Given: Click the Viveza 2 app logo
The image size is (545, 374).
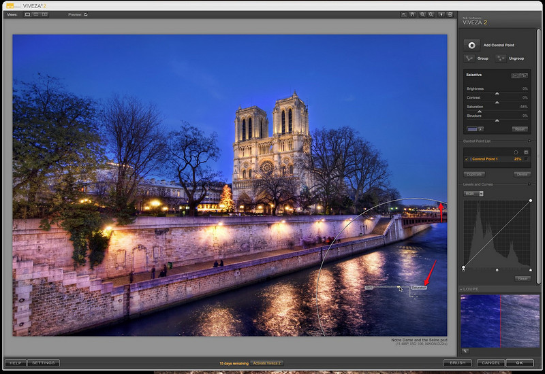Looking at the screenshot, I should tap(14, 5).
